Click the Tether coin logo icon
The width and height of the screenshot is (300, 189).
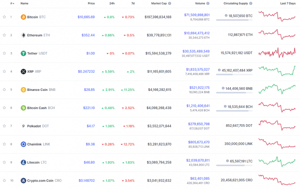click(x=23, y=53)
